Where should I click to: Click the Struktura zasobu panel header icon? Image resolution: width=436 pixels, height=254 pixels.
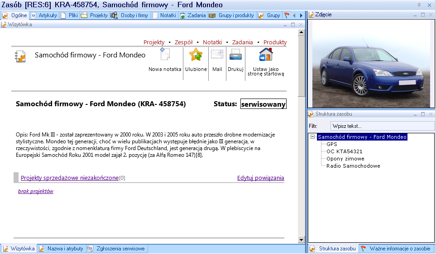[x=311, y=114]
